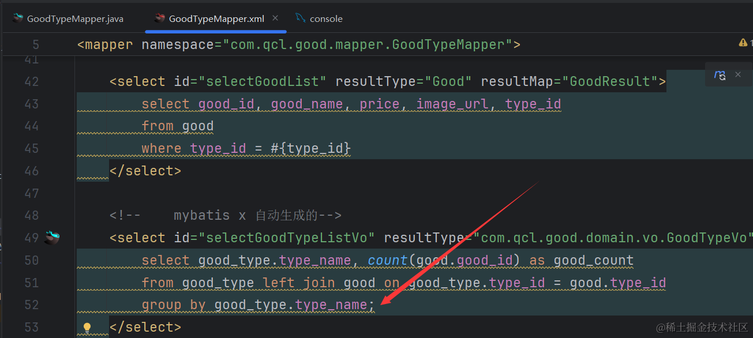Click line number 42 in the gutter

pos(32,82)
